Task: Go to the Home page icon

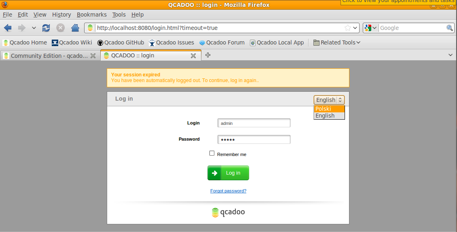Action: (x=75, y=28)
